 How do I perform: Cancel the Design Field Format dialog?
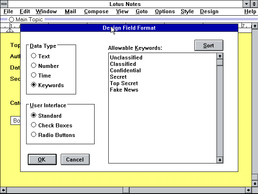point(75,159)
